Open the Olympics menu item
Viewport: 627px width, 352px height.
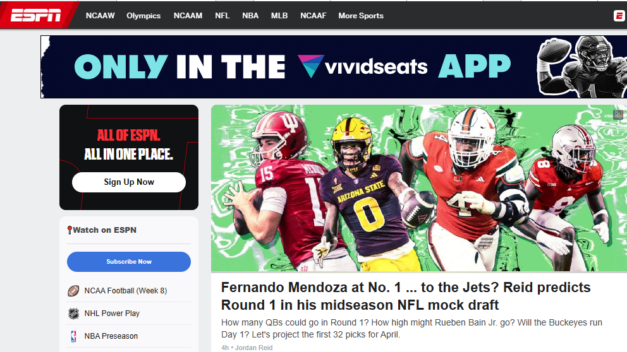pos(143,16)
